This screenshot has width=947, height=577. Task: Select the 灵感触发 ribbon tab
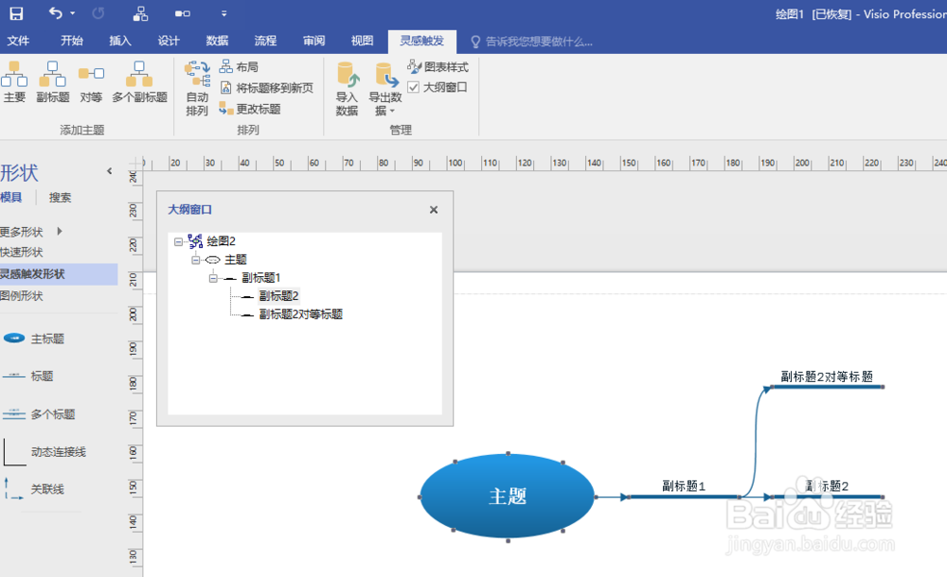click(x=422, y=41)
